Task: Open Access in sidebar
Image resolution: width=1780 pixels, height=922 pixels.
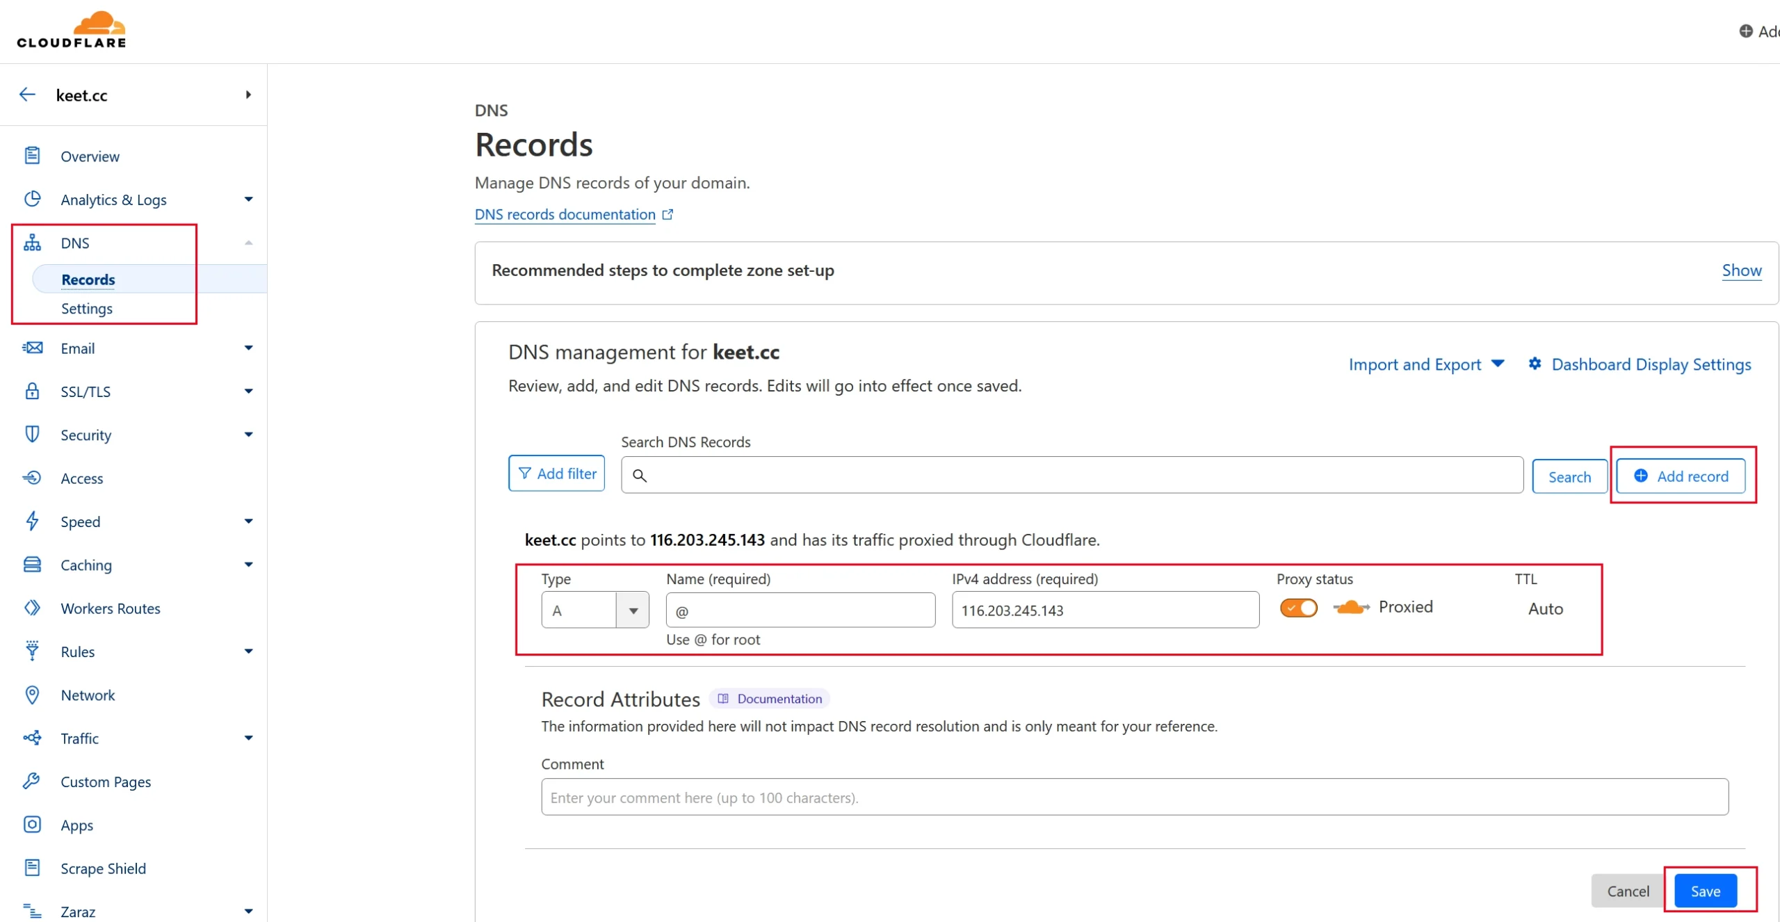Action: 81,478
